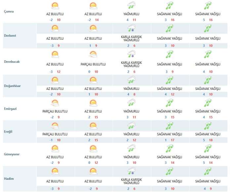The width and height of the screenshot is (232, 192).
Task: Click Emirgazi's Parçalı Bulutlu weather icon
Action: click(x=55, y=103)
